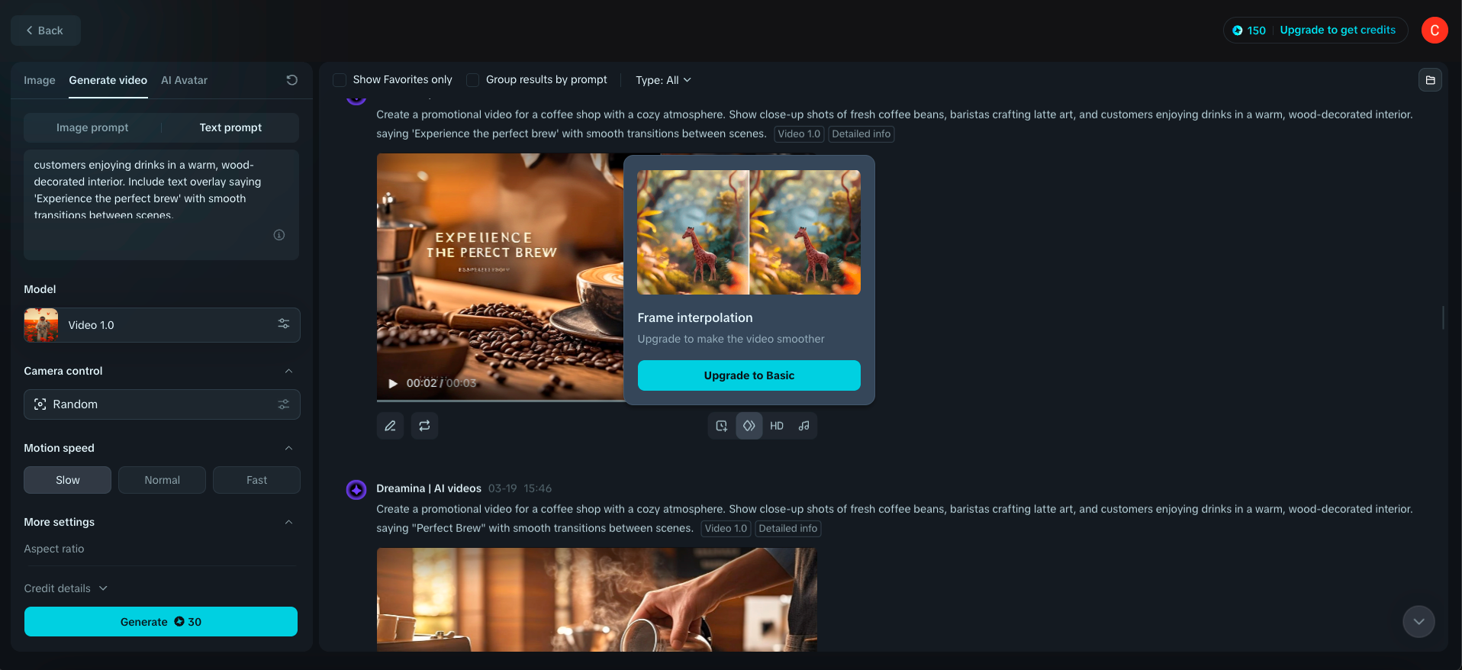The width and height of the screenshot is (1462, 670).
Task: Toggle Group results by prompt checkbox
Action: 473,80
